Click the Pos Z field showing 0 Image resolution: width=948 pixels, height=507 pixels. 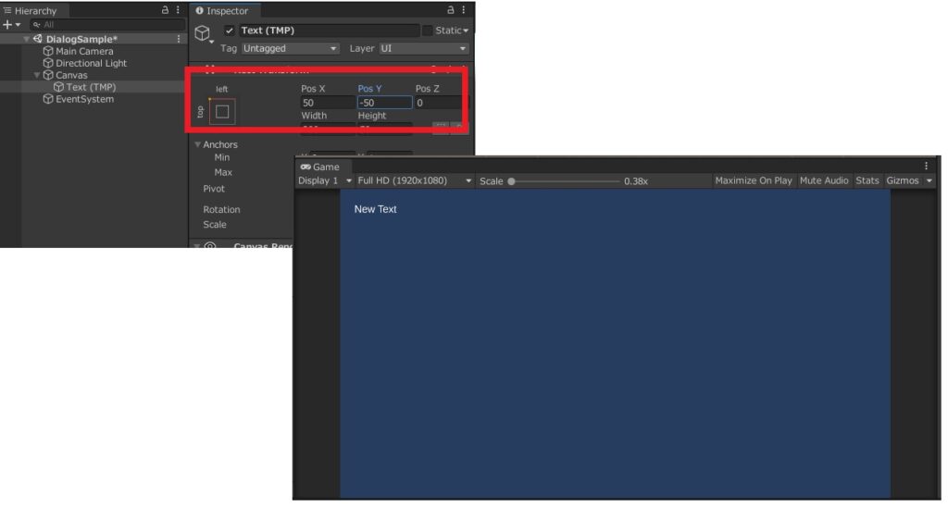(441, 103)
